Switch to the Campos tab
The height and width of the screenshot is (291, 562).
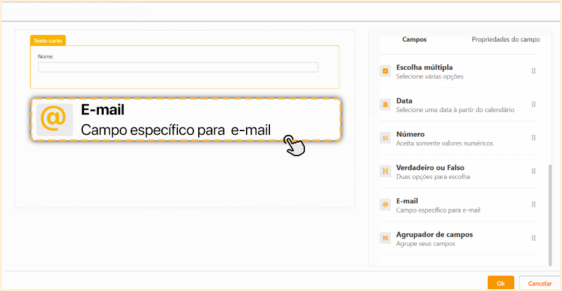[x=414, y=39]
